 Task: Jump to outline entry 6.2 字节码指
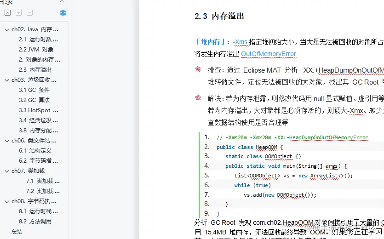tap(38, 161)
